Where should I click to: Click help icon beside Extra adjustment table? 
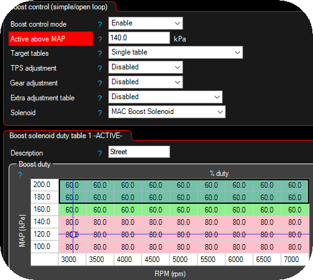coord(100,98)
